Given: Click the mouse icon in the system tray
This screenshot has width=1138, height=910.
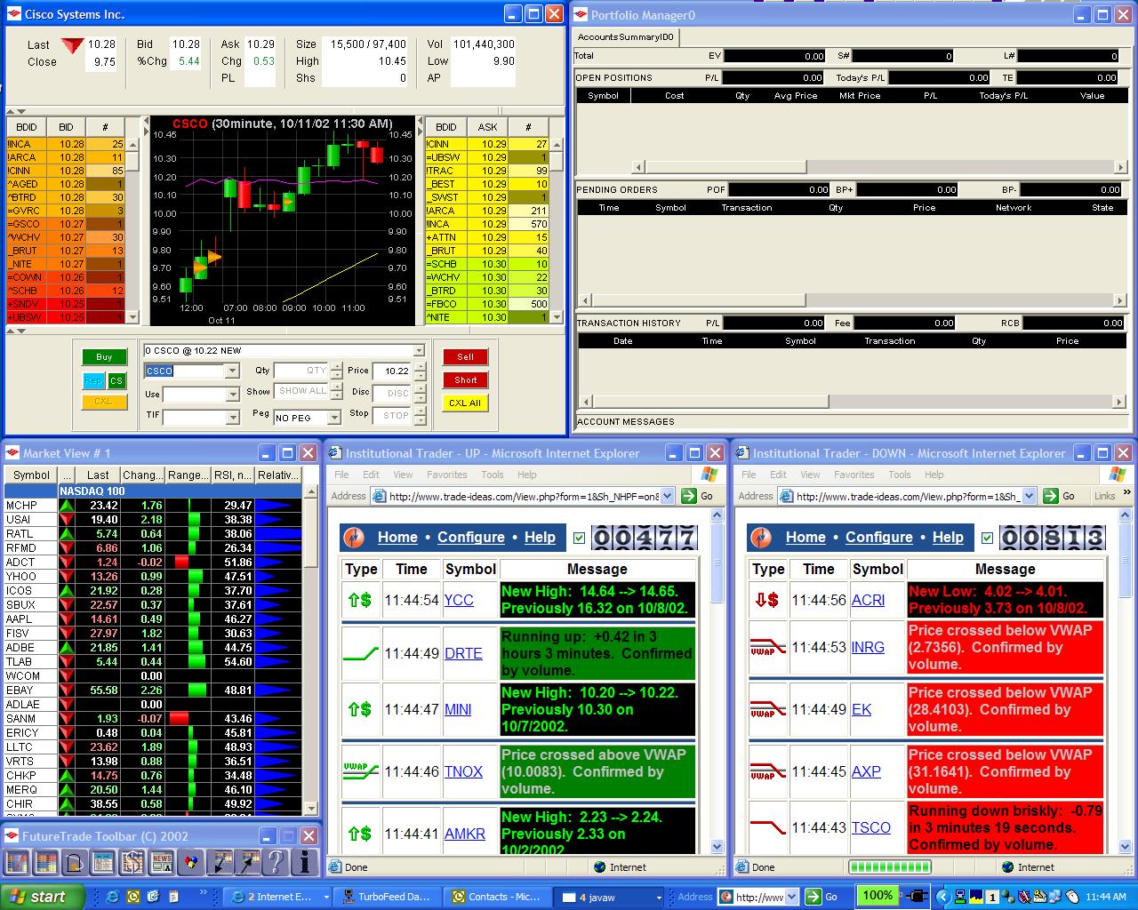Looking at the screenshot, I should 1073,897.
